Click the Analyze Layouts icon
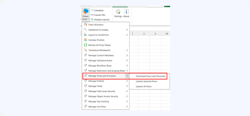The width and height of the screenshot is (250, 116). click(x=92, y=19)
